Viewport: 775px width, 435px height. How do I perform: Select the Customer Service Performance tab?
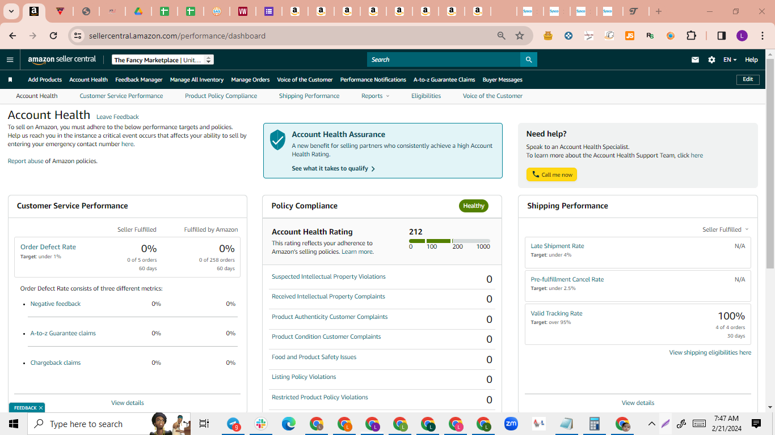click(121, 96)
